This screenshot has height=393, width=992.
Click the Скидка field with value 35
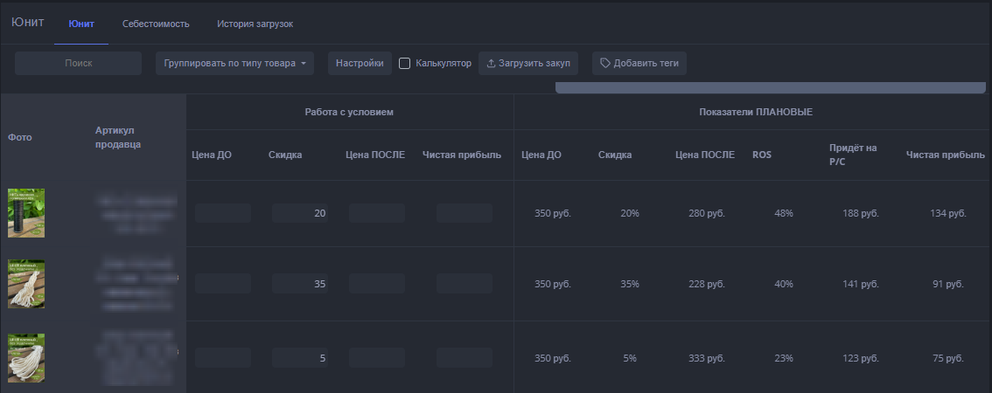(x=300, y=284)
